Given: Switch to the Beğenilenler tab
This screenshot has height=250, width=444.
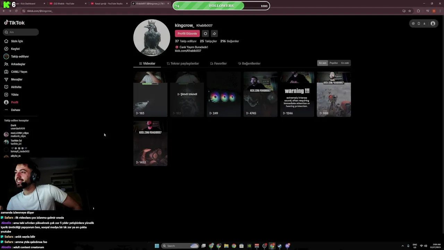Looking at the screenshot, I should point(249,64).
